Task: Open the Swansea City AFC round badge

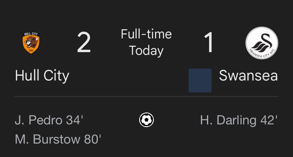Action: pos(262,43)
